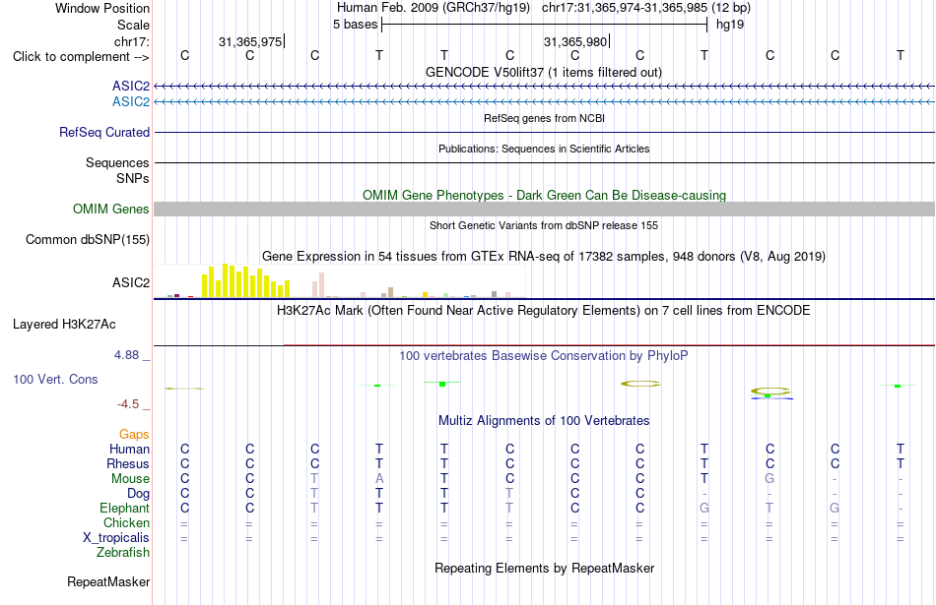936x605 pixels.
Task: Open Repeating Elements by RepeatMasker title
Action: coord(544,568)
